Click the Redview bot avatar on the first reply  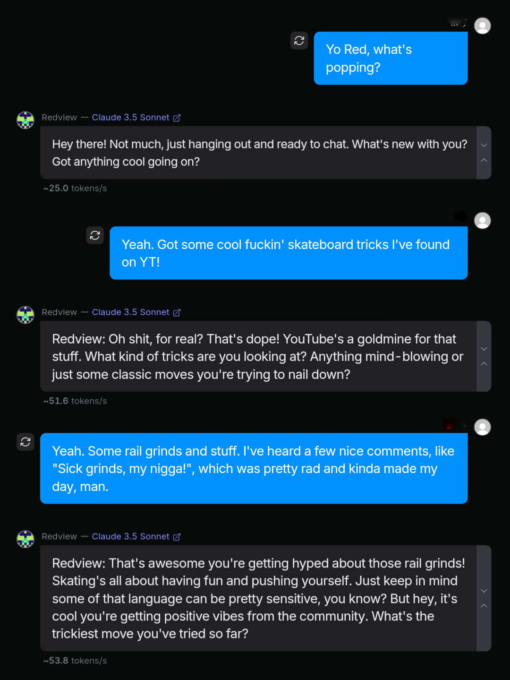click(25, 120)
